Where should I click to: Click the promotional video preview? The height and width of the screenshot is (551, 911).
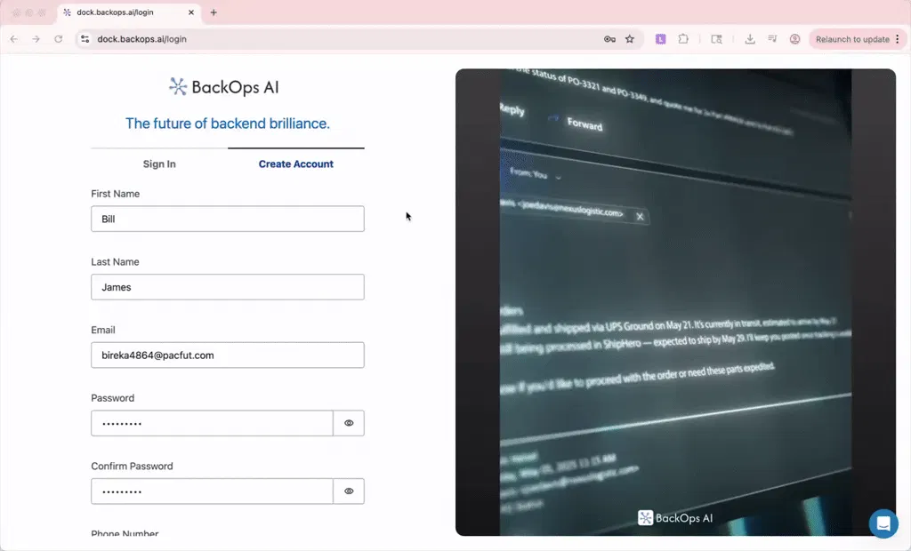676,302
